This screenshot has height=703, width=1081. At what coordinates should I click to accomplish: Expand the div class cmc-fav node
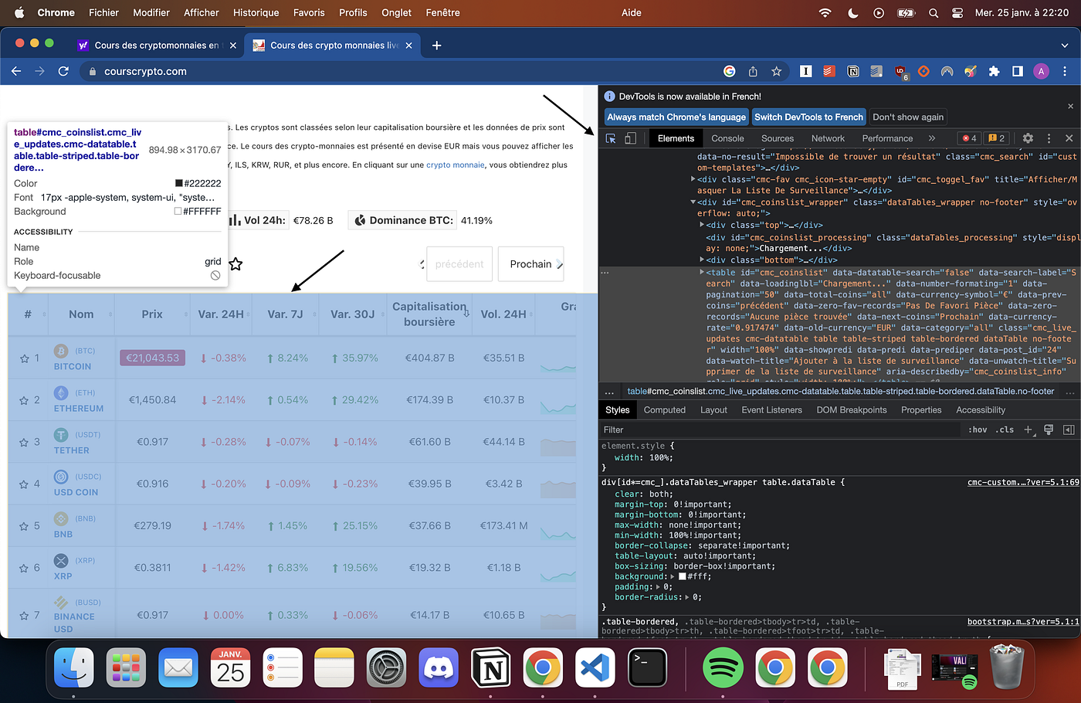point(693,179)
